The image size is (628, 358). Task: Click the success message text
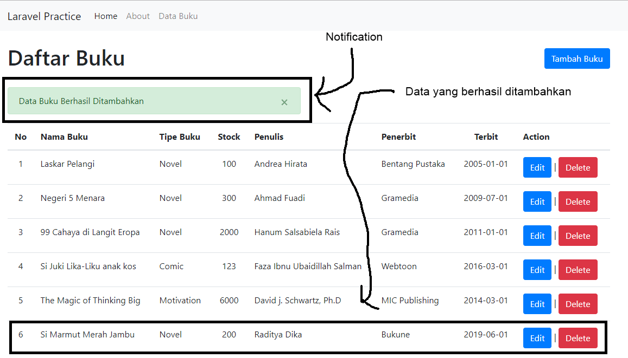pyautogui.click(x=81, y=101)
